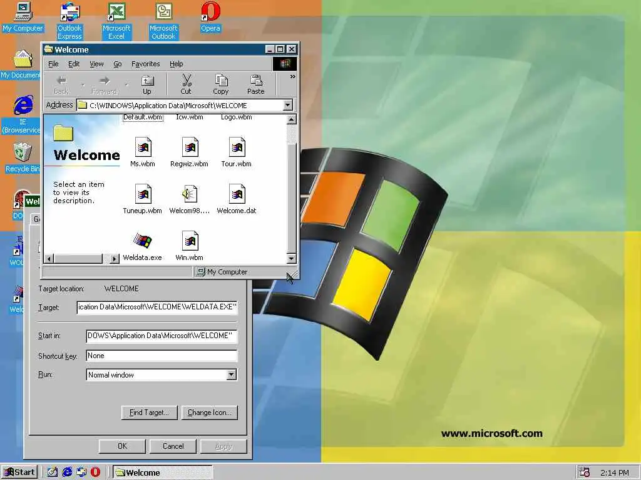Click the Change Icon button
The image size is (641, 480).
point(209,412)
